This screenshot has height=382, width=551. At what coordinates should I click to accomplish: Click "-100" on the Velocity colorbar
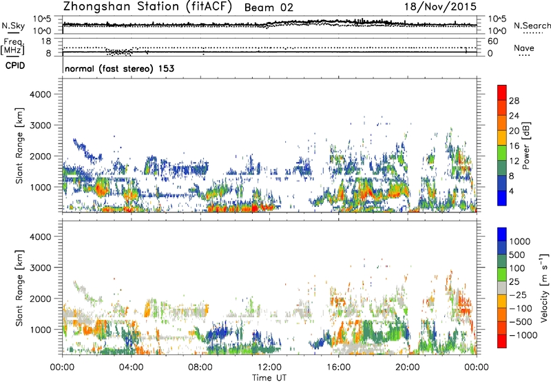coord(521,308)
